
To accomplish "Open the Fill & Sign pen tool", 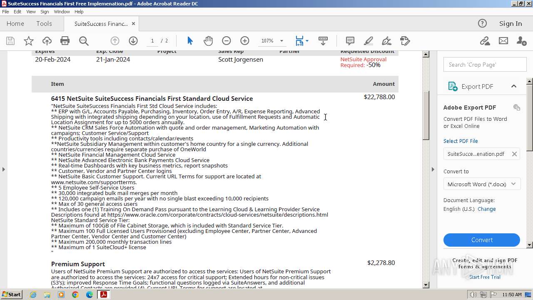I will point(386,41).
